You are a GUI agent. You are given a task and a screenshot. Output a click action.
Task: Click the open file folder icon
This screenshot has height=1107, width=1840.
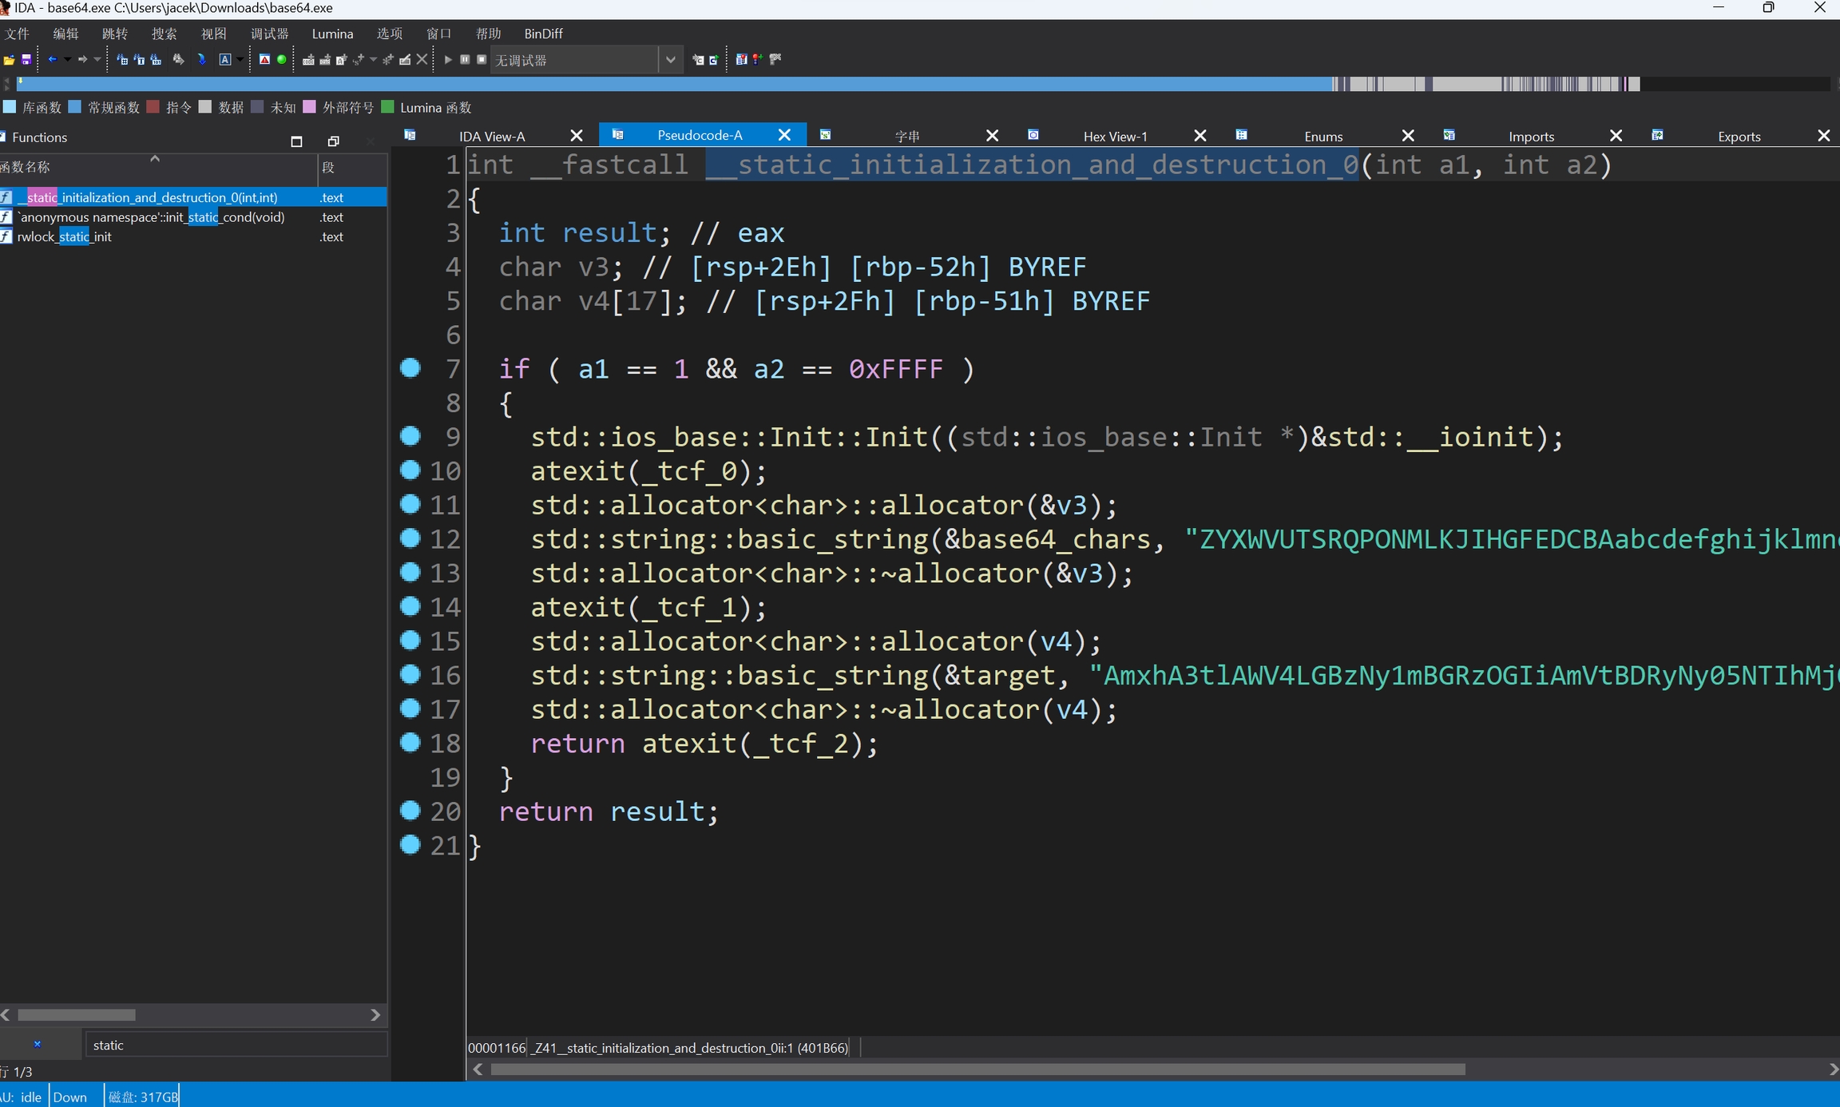pos(9,60)
